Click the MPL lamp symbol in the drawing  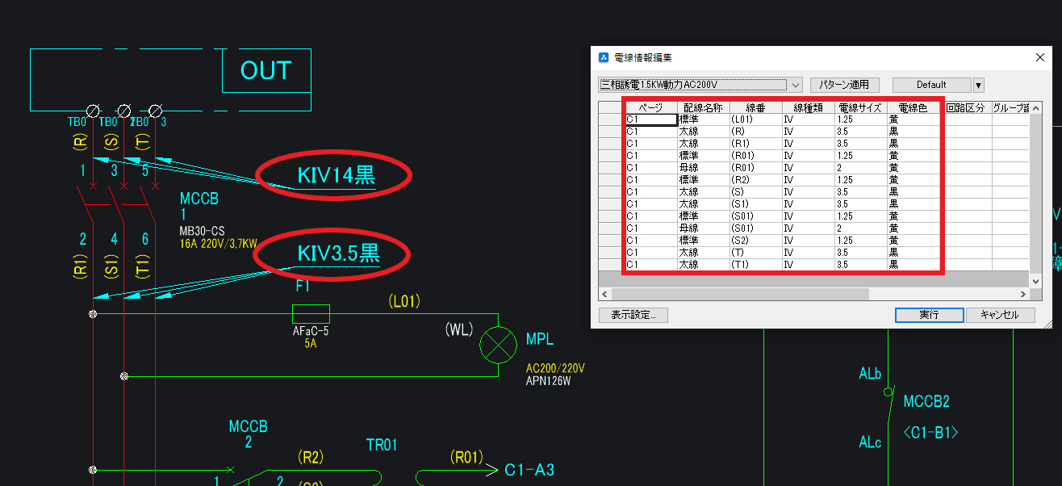click(x=498, y=346)
